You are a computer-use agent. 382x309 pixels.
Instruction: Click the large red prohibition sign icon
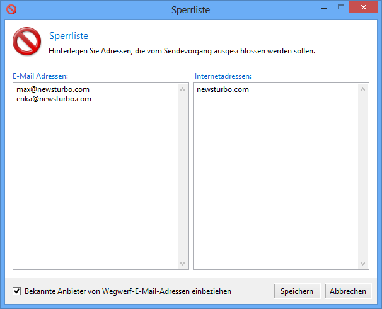(27, 42)
